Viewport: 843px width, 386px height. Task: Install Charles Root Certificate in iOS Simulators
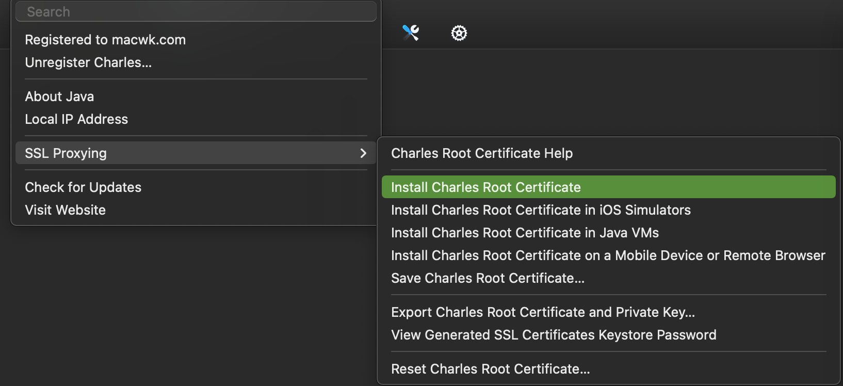609,210
